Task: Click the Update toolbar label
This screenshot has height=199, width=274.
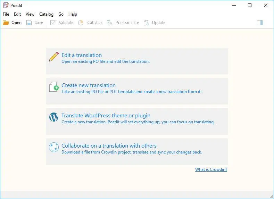Action: [158, 23]
